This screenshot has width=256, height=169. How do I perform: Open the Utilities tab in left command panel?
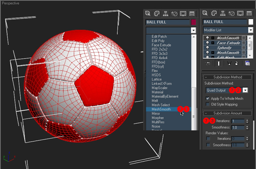click(x=192, y=13)
